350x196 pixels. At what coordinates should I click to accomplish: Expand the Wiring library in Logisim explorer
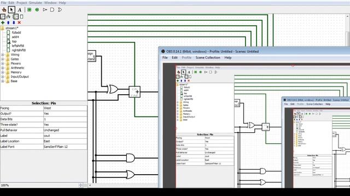(x=3, y=54)
